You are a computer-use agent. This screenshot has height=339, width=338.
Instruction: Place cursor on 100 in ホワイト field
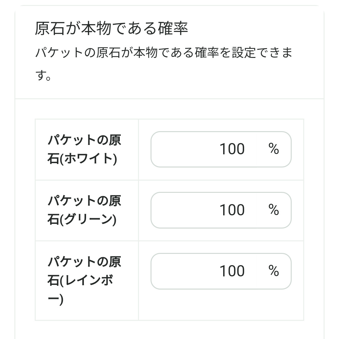pos(232,149)
